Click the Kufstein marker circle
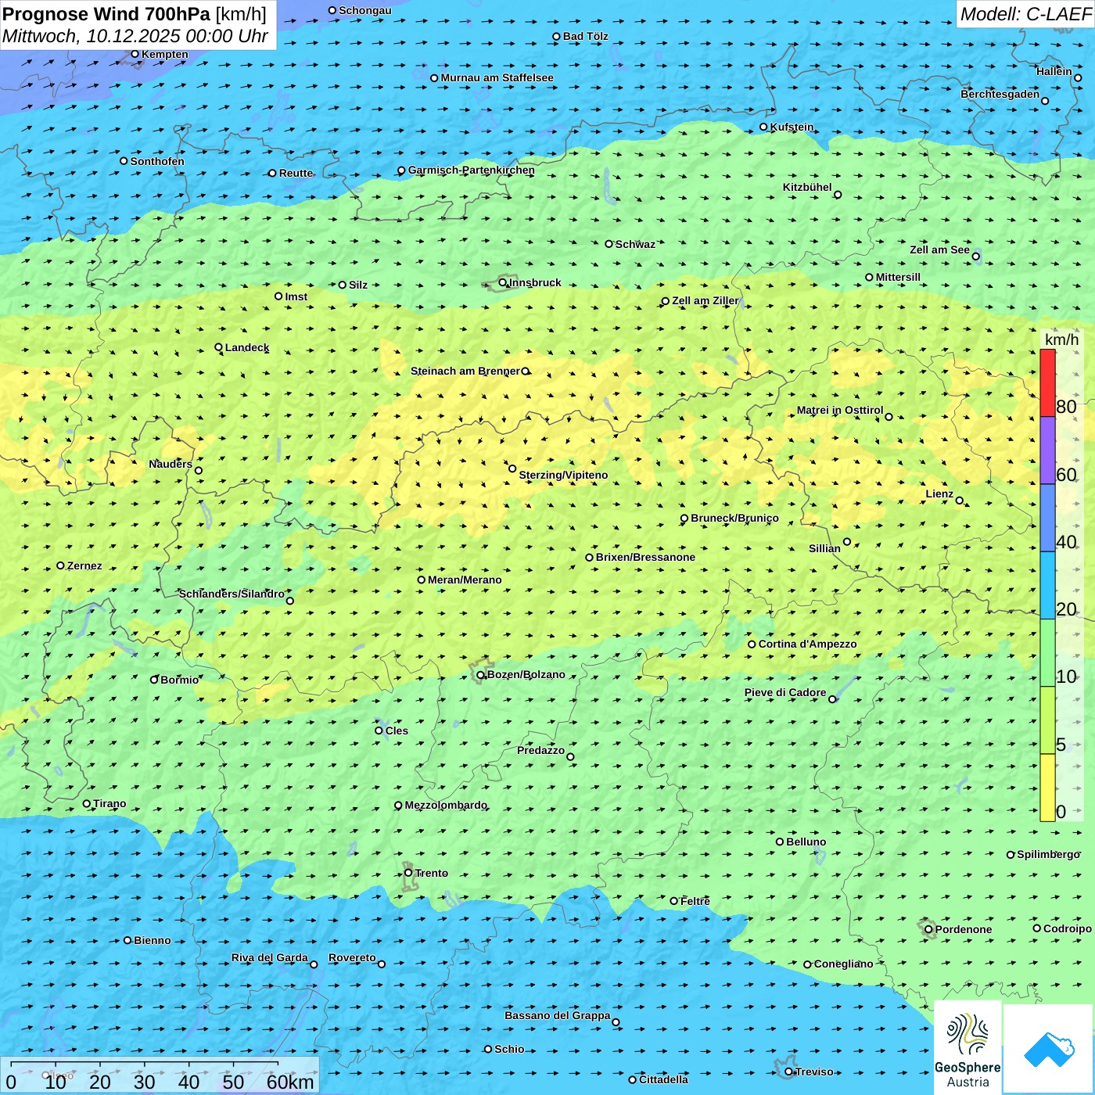Image resolution: width=1095 pixels, height=1095 pixels. click(764, 127)
